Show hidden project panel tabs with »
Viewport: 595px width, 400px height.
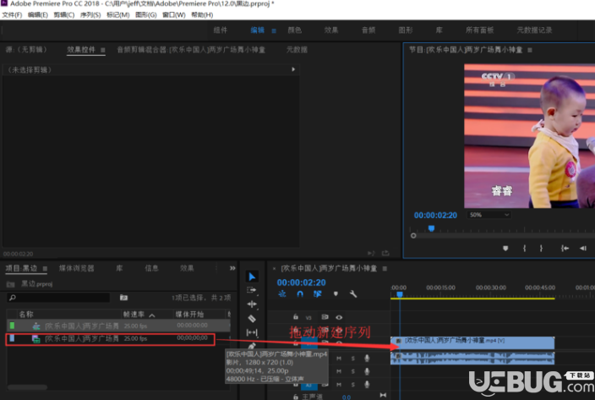point(232,268)
